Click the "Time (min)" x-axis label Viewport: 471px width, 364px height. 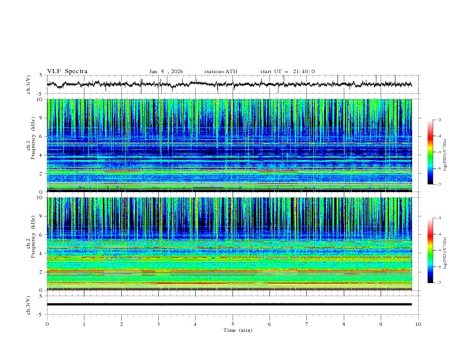click(x=238, y=330)
